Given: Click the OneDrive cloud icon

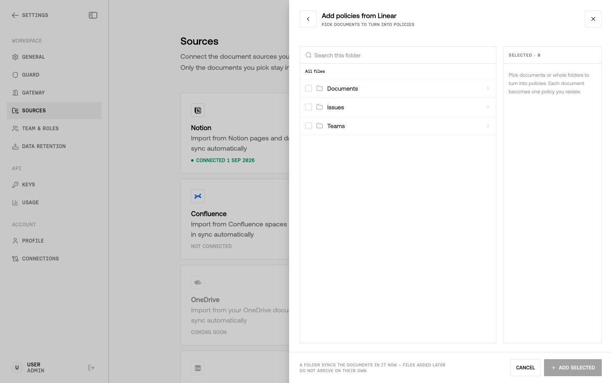Looking at the screenshot, I should 198,282.
